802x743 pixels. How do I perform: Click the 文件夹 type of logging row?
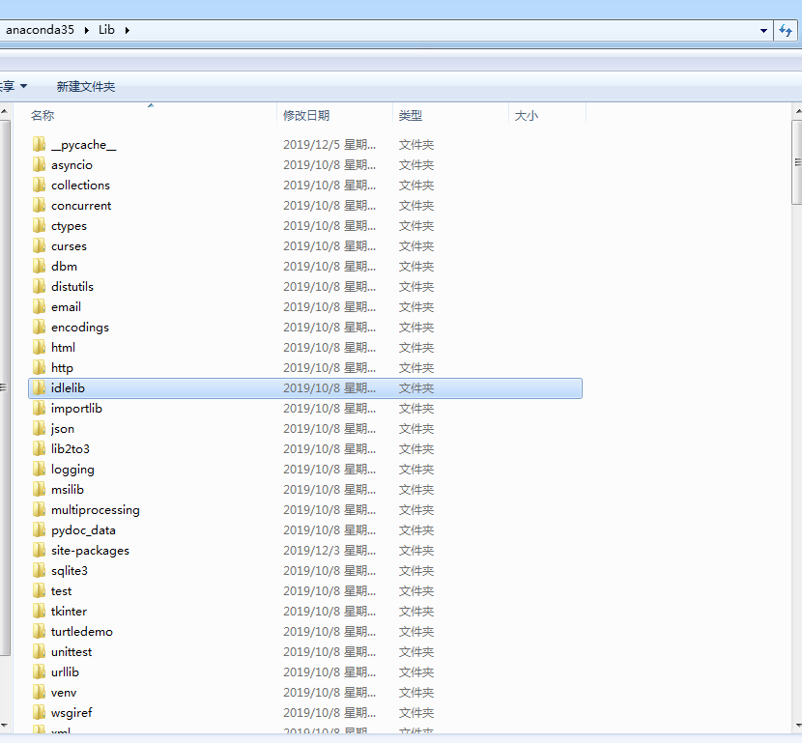pyautogui.click(x=416, y=469)
